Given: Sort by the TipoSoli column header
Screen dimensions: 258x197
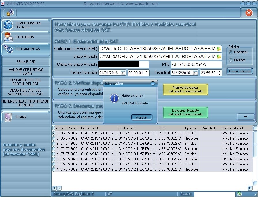Looking at the screenshot, I should click(191, 128).
